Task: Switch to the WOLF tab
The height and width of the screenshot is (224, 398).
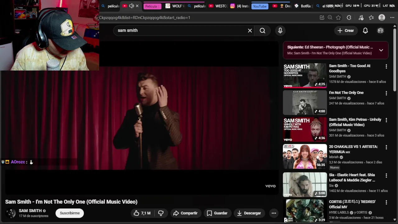Action: [175, 6]
